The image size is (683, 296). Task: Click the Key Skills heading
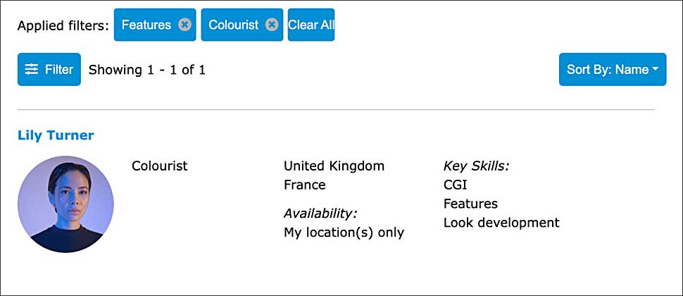tap(476, 166)
